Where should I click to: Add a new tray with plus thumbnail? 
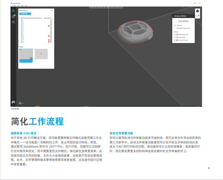(41, 54)
